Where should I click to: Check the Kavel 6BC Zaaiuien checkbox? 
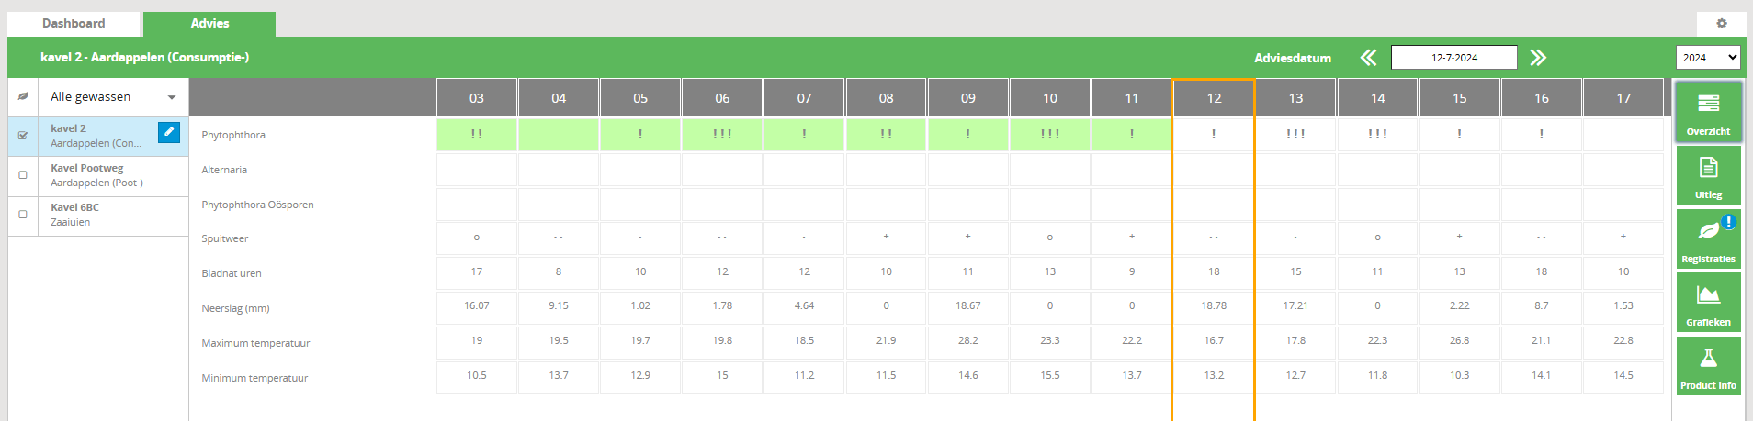point(23,215)
